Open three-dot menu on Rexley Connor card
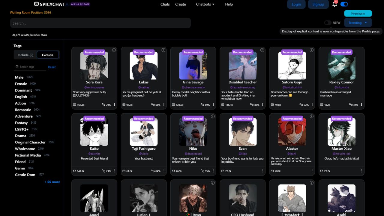The height and width of the screenshot is (216, 384). click(x=361, y=105)
